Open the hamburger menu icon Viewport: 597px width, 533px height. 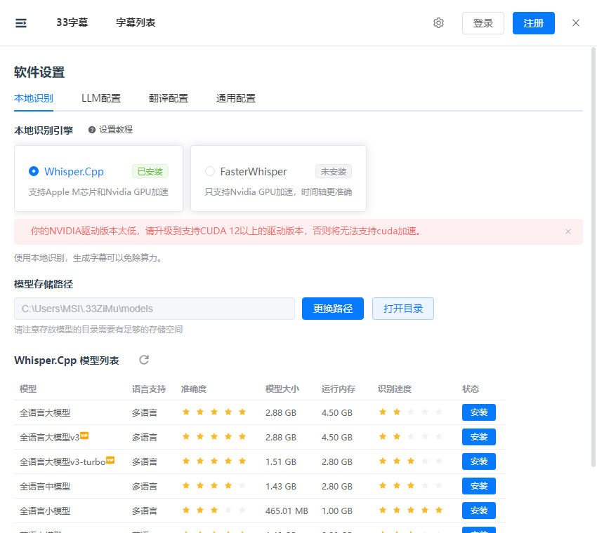coord(21,23)
